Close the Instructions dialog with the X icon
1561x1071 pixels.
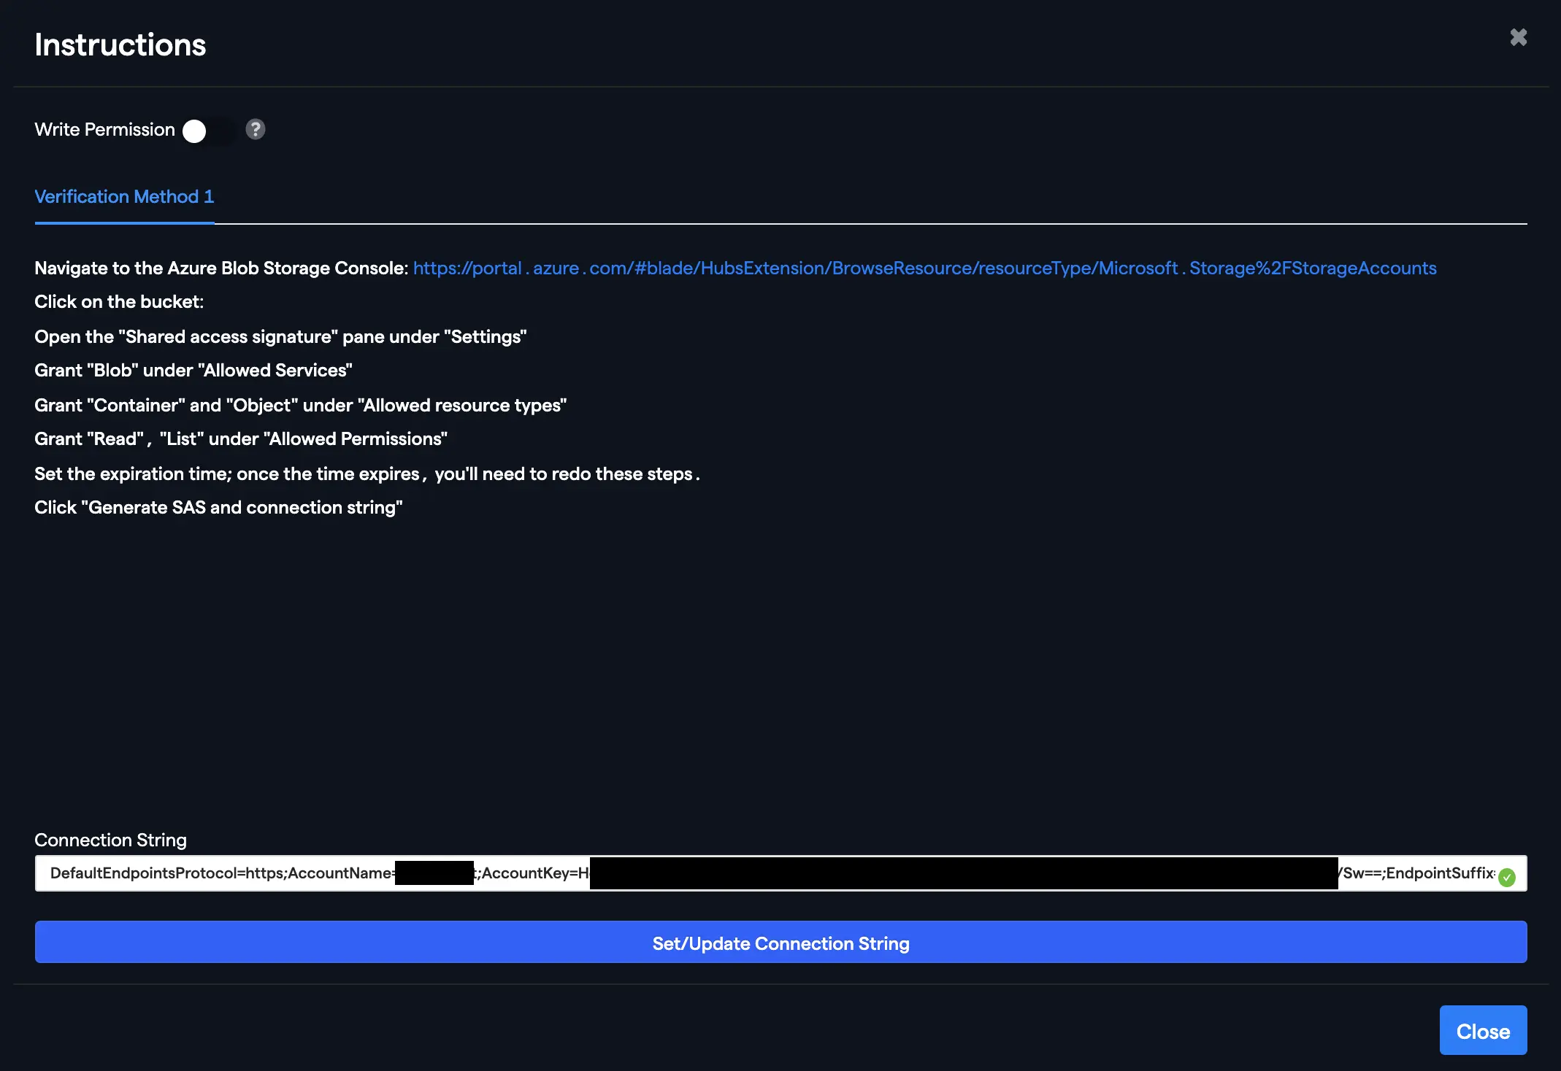click(1518, 37)
